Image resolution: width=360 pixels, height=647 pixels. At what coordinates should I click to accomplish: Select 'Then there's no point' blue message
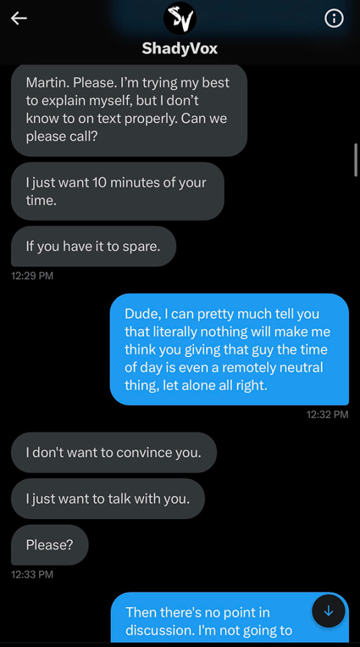click(230, 617)
